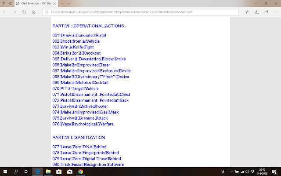Open the Mail app from taskbar
Image resolution: width=281 pixels, height=176 pixels.
tap(70, 172)
